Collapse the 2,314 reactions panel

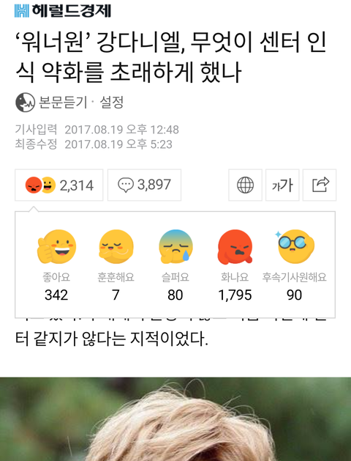click(59, 185)
